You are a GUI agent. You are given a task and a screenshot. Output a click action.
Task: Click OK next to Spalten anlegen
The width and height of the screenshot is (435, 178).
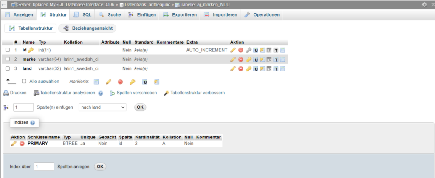[x=100, y=167]
